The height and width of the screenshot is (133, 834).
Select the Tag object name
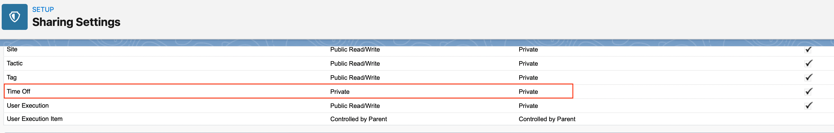coord(12,77)
